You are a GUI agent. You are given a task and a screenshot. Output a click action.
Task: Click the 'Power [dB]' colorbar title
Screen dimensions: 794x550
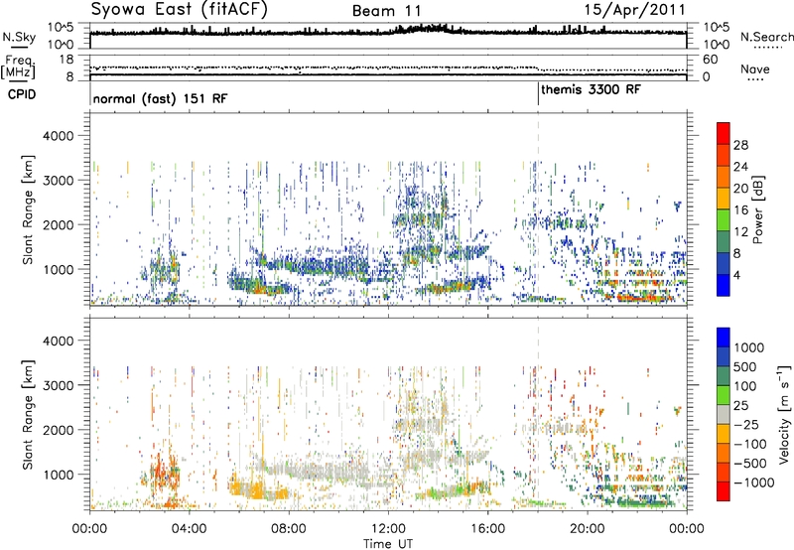[x=758, y=209]
